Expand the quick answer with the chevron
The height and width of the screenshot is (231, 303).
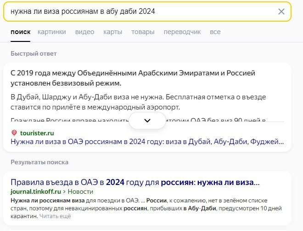tap(147, 121)
